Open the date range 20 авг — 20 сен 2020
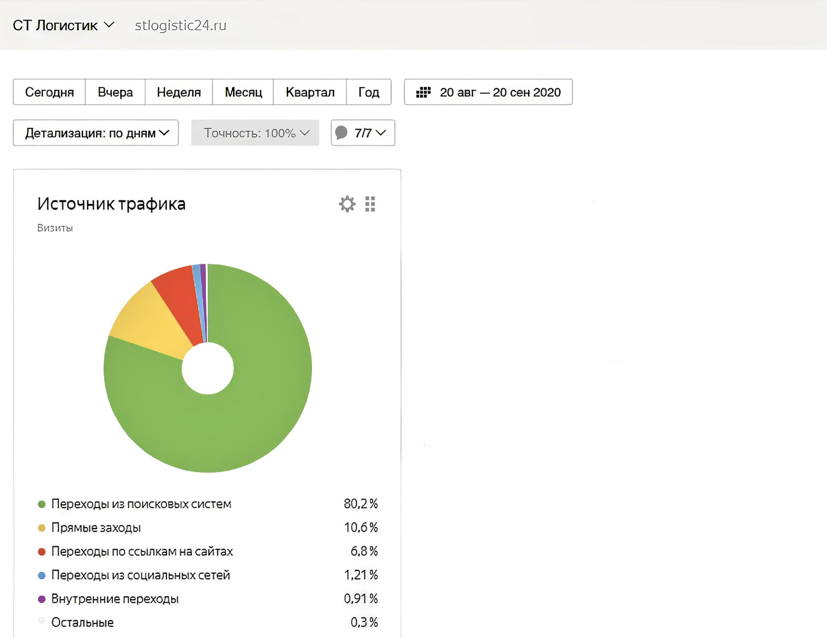 click(x=500, y=92)
